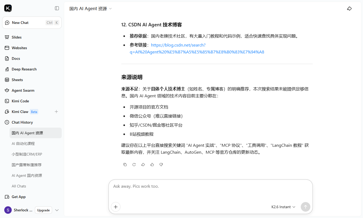Copy the response with copy icon
363x218 pixels.
[x=125, y=165]
